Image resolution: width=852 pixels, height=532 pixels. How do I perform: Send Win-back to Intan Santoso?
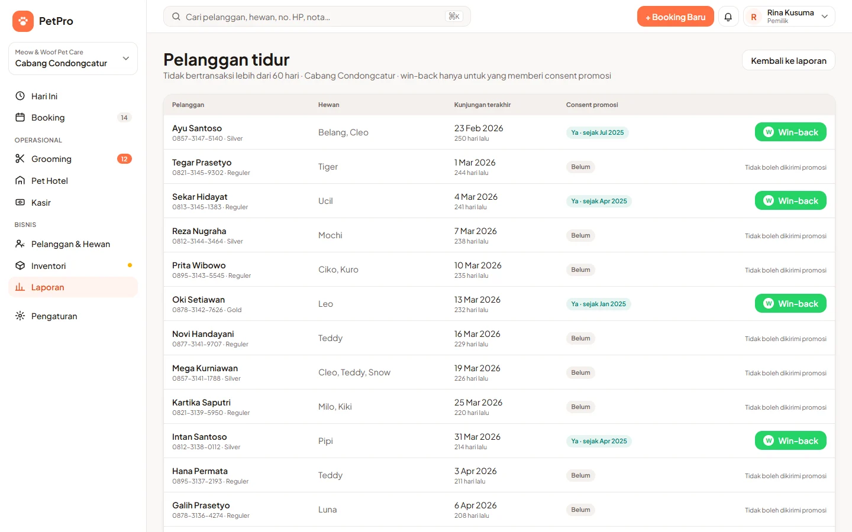(x=790, y=440)
